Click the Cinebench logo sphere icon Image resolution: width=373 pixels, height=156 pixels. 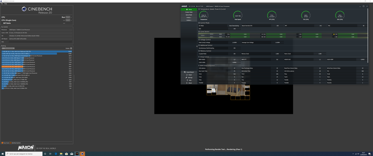click(24, 9)
